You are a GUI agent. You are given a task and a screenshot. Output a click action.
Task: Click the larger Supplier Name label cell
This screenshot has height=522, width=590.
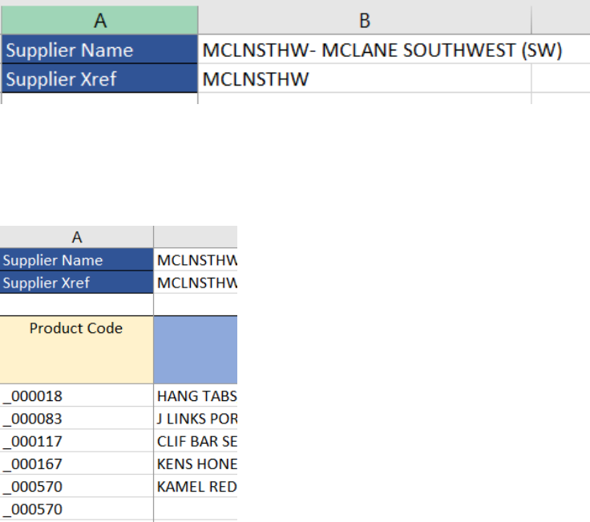point(100,50)
